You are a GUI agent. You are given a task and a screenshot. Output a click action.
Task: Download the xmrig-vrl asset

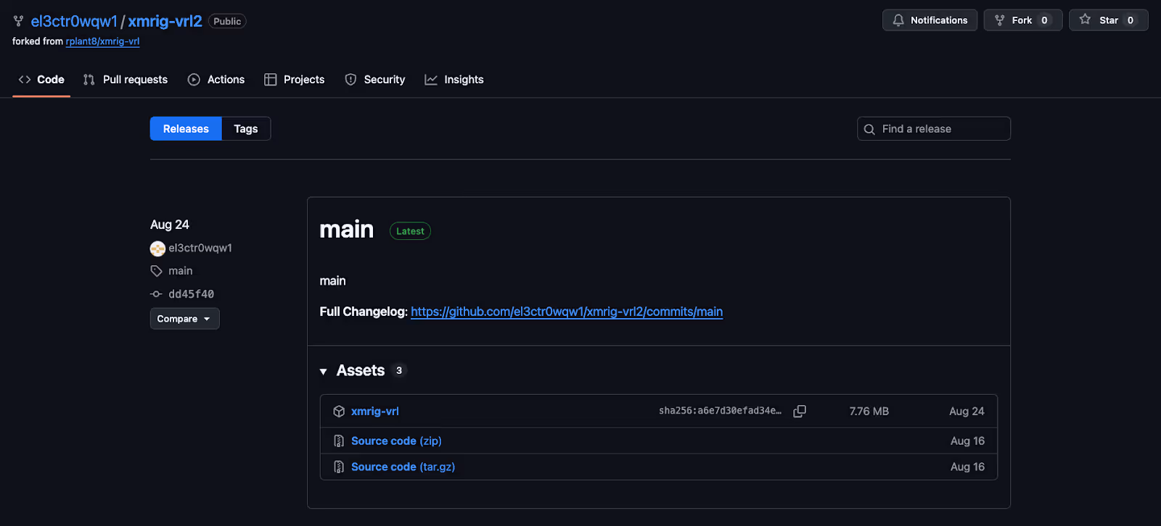tap(375, 412)
